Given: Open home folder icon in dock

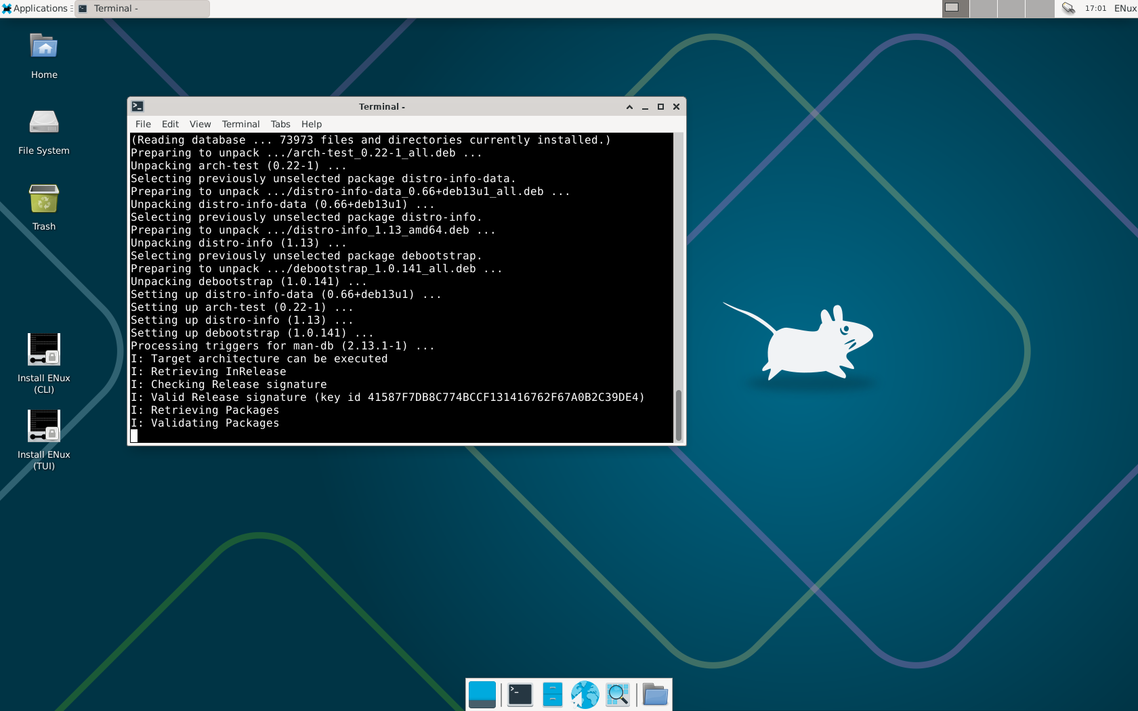Looking at the screenshot, I should 655,695.
